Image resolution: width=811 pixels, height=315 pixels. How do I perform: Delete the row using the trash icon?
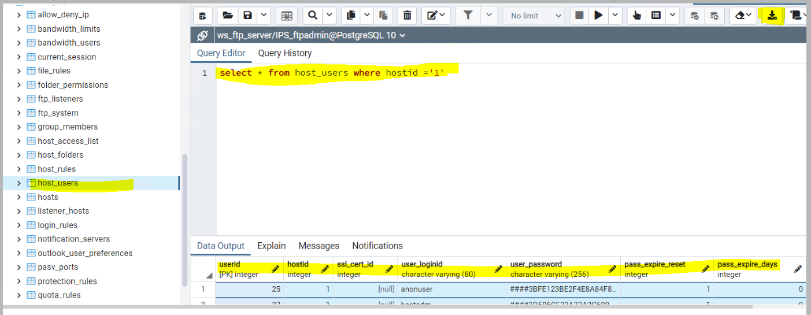pos(408,16)
